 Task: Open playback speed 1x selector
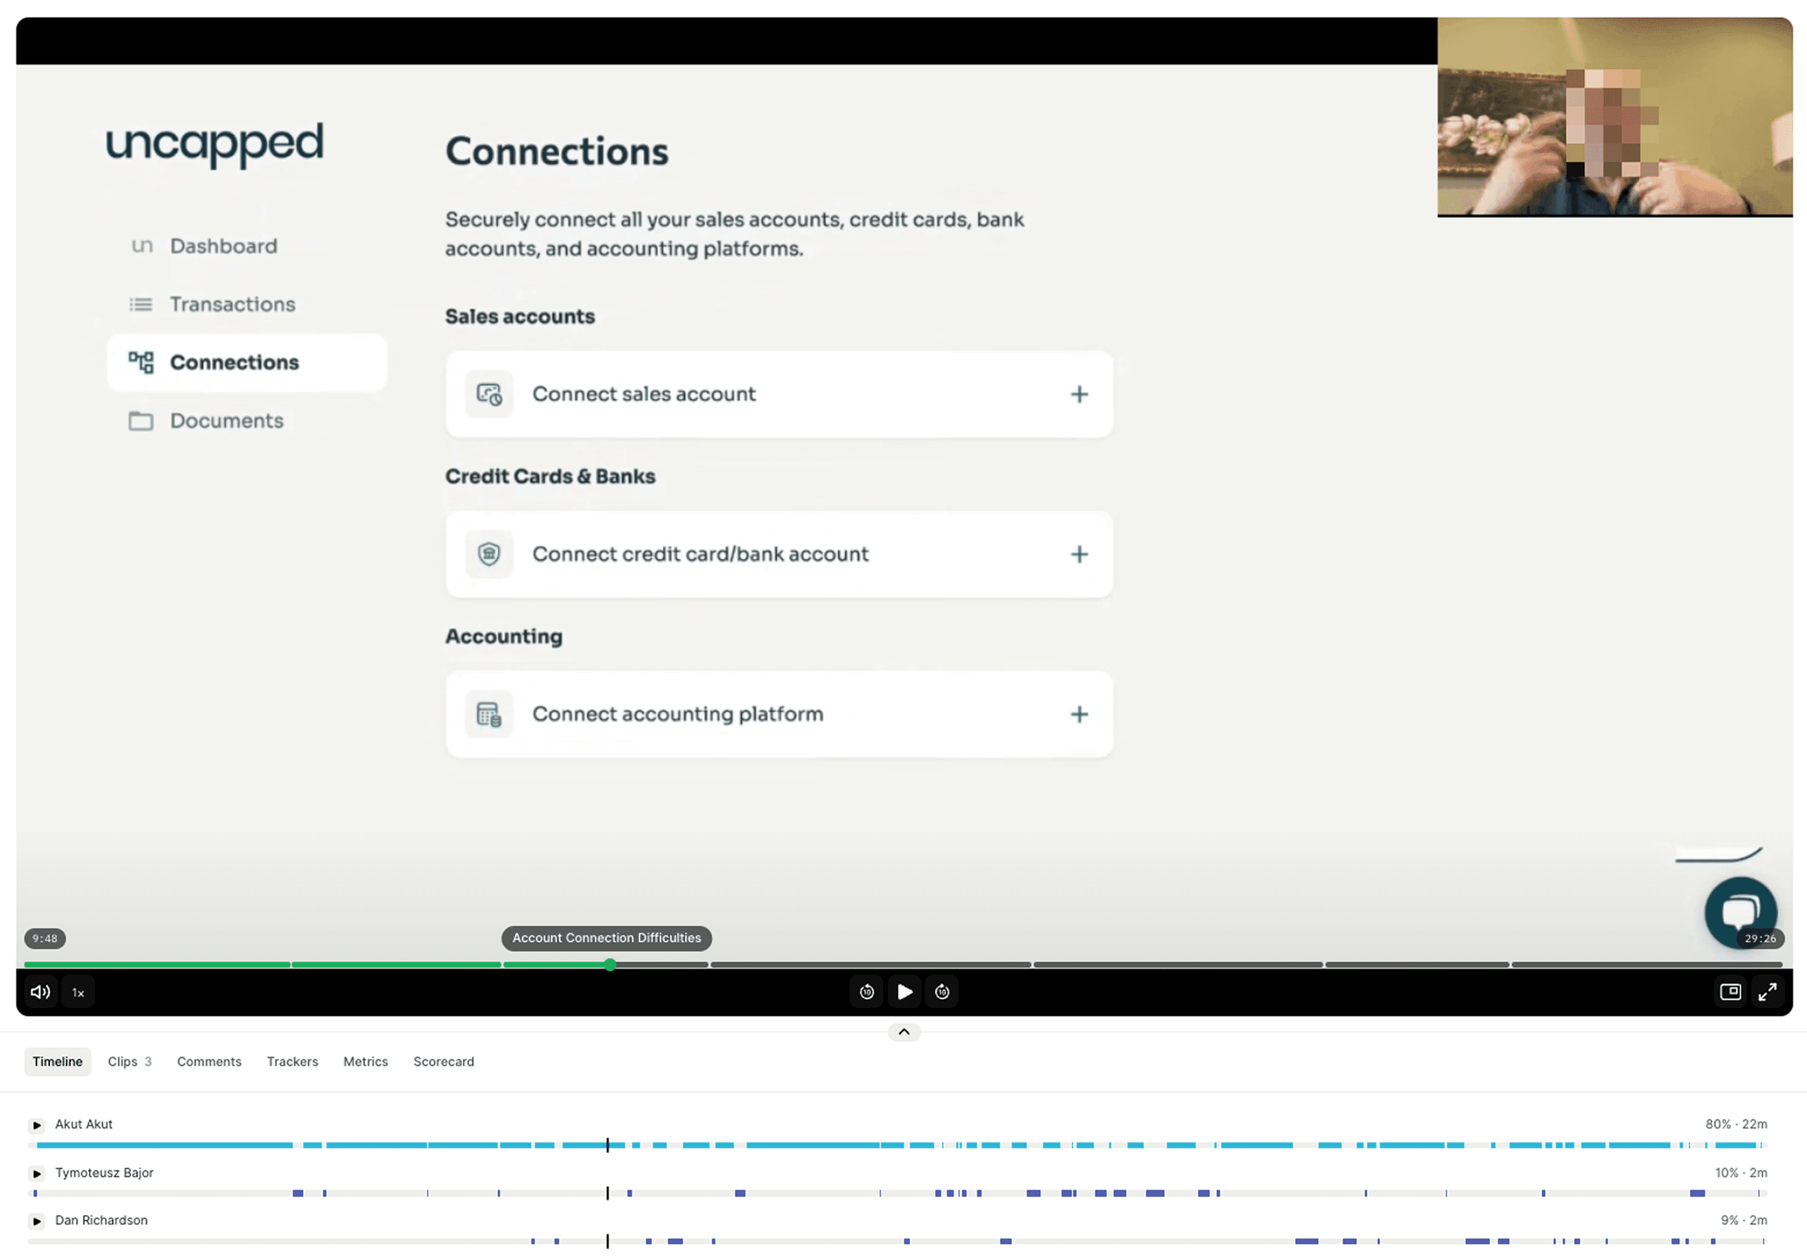pos(78,993)
